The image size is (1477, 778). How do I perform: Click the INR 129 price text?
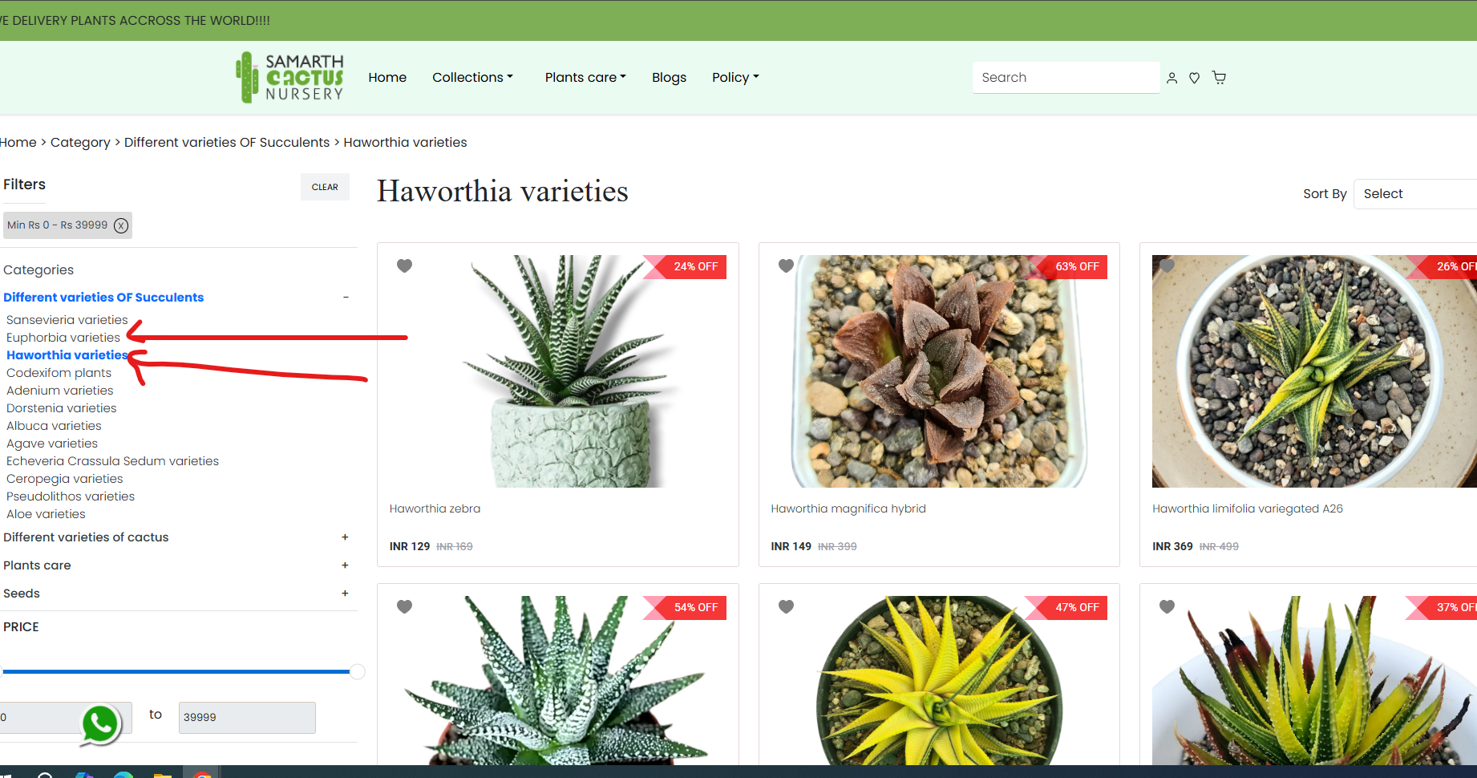click(x=410, y=546)
